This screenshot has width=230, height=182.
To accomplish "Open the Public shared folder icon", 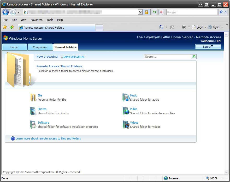I will click(126, 111).
